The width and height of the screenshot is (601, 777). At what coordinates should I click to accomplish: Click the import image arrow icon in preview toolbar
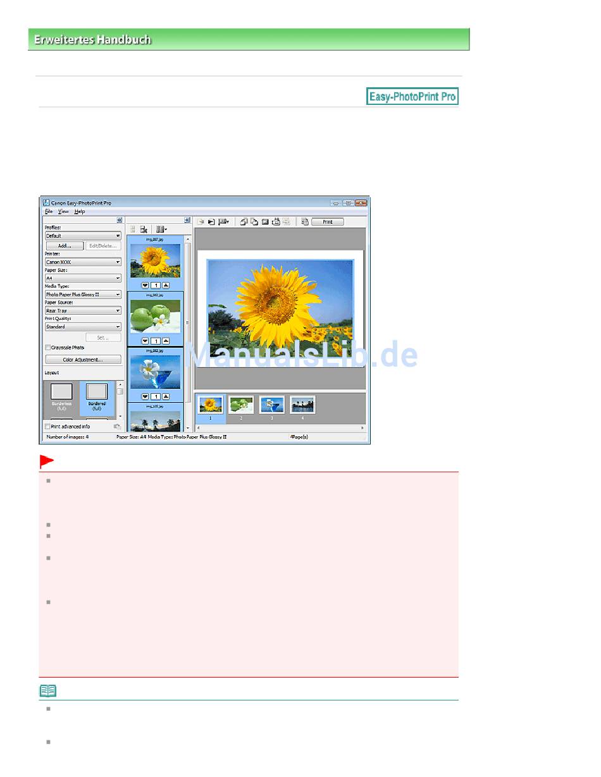[211, 222]
